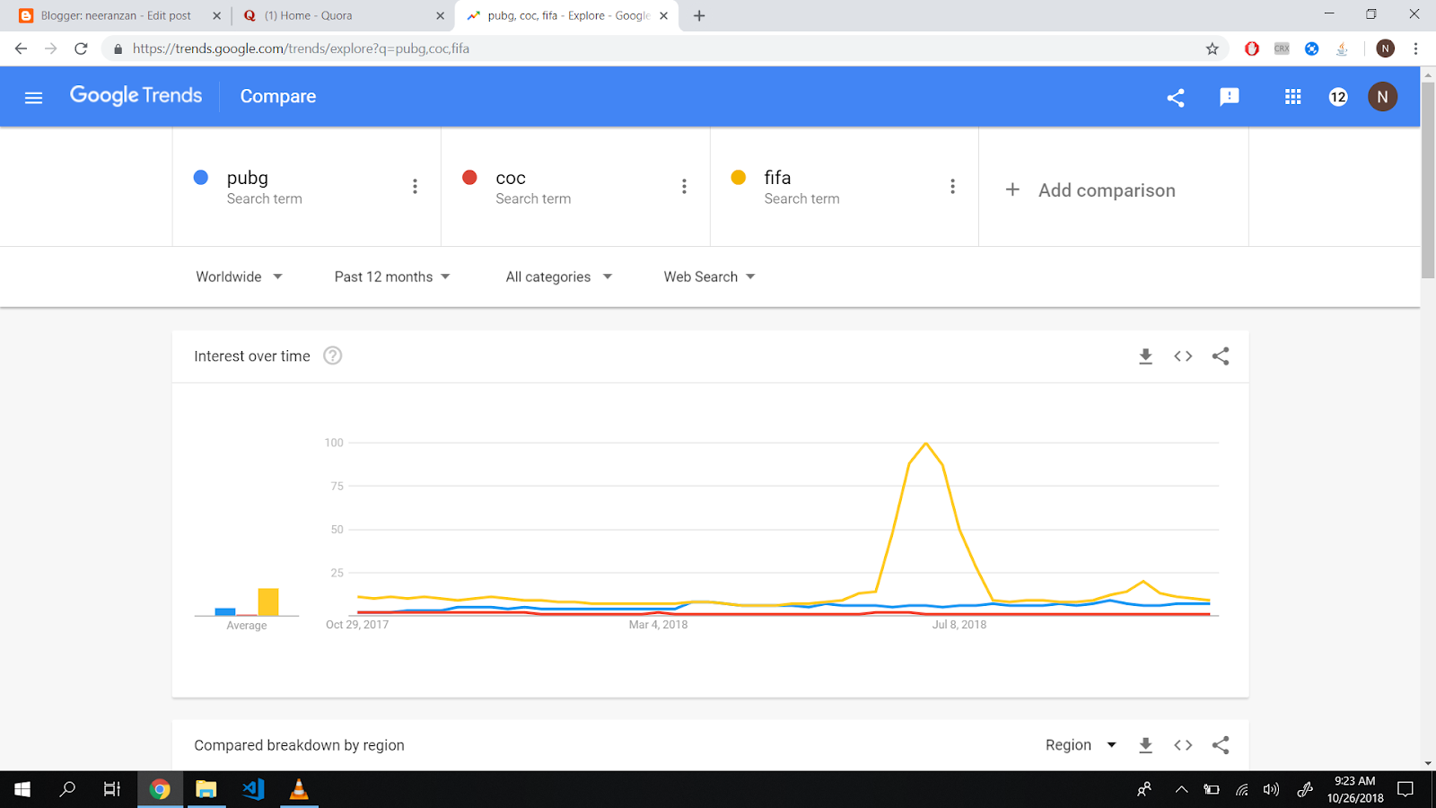Open the Google Trends hamburger menu
Viewport: 1436px width, 808px height.
33,97
